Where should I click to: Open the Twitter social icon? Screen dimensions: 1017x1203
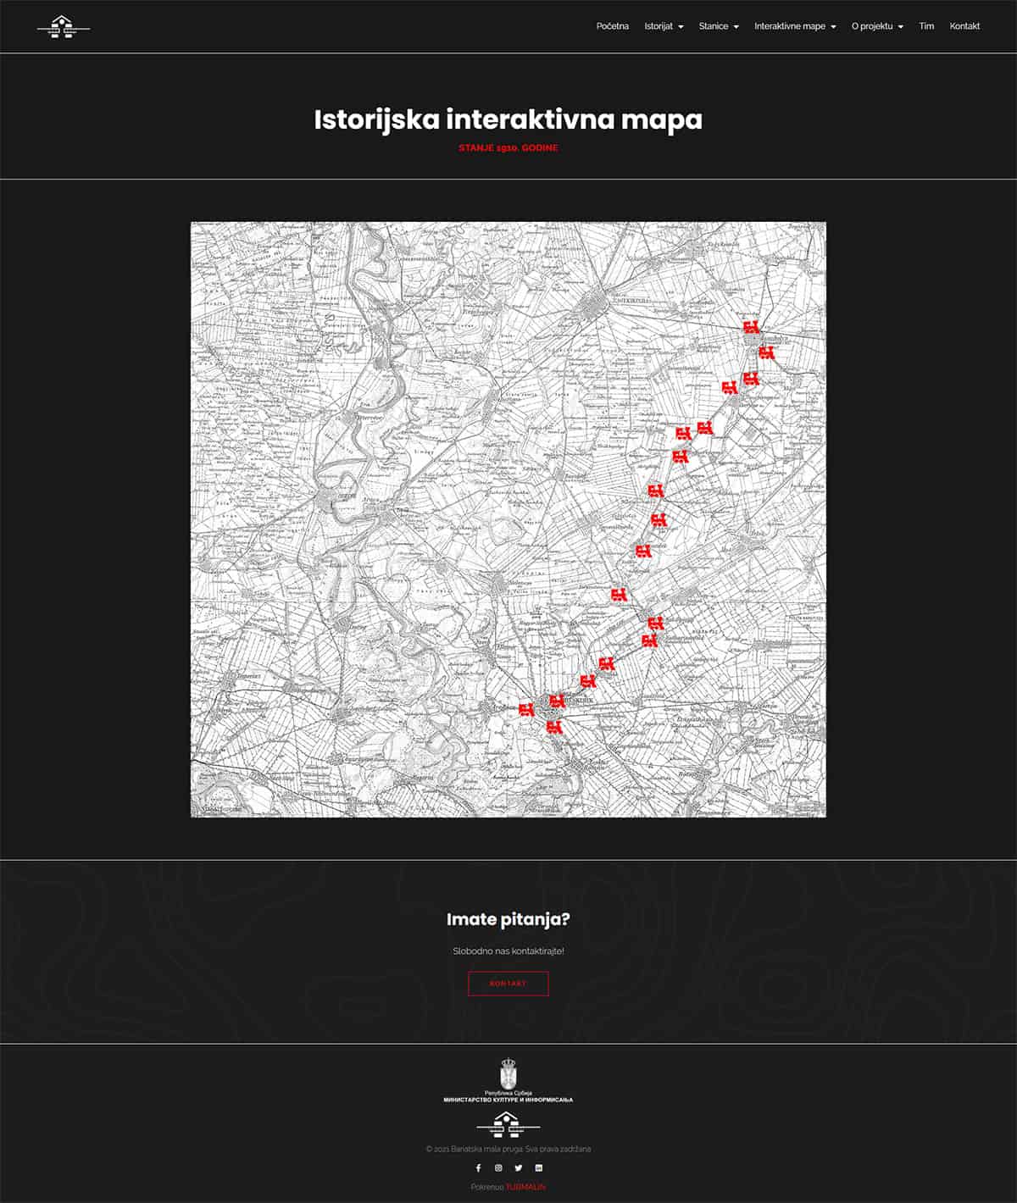[519, 1168]
